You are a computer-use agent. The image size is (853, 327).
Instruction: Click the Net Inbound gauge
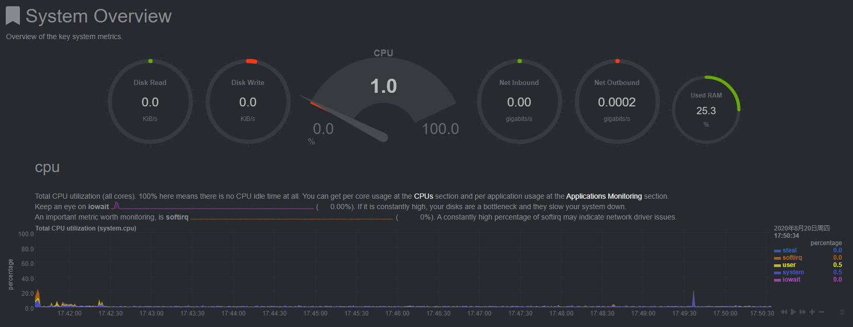click(519, 102)
